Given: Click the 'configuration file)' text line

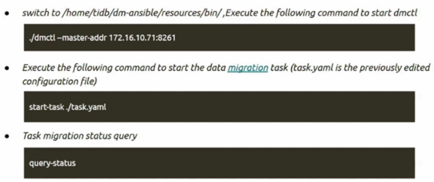Looking at the screenshot, I should [59, 82].
